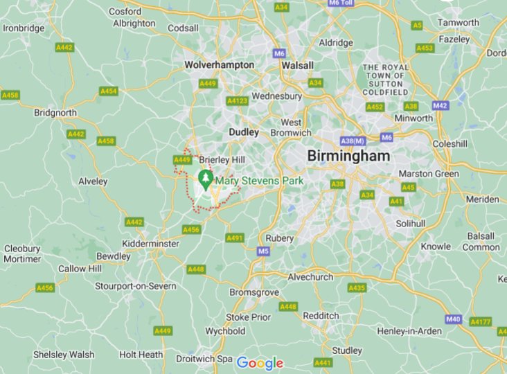Screen dimensions: 507x374
Task: Click the Birmingham city label
Action: [x=348, y=156]
